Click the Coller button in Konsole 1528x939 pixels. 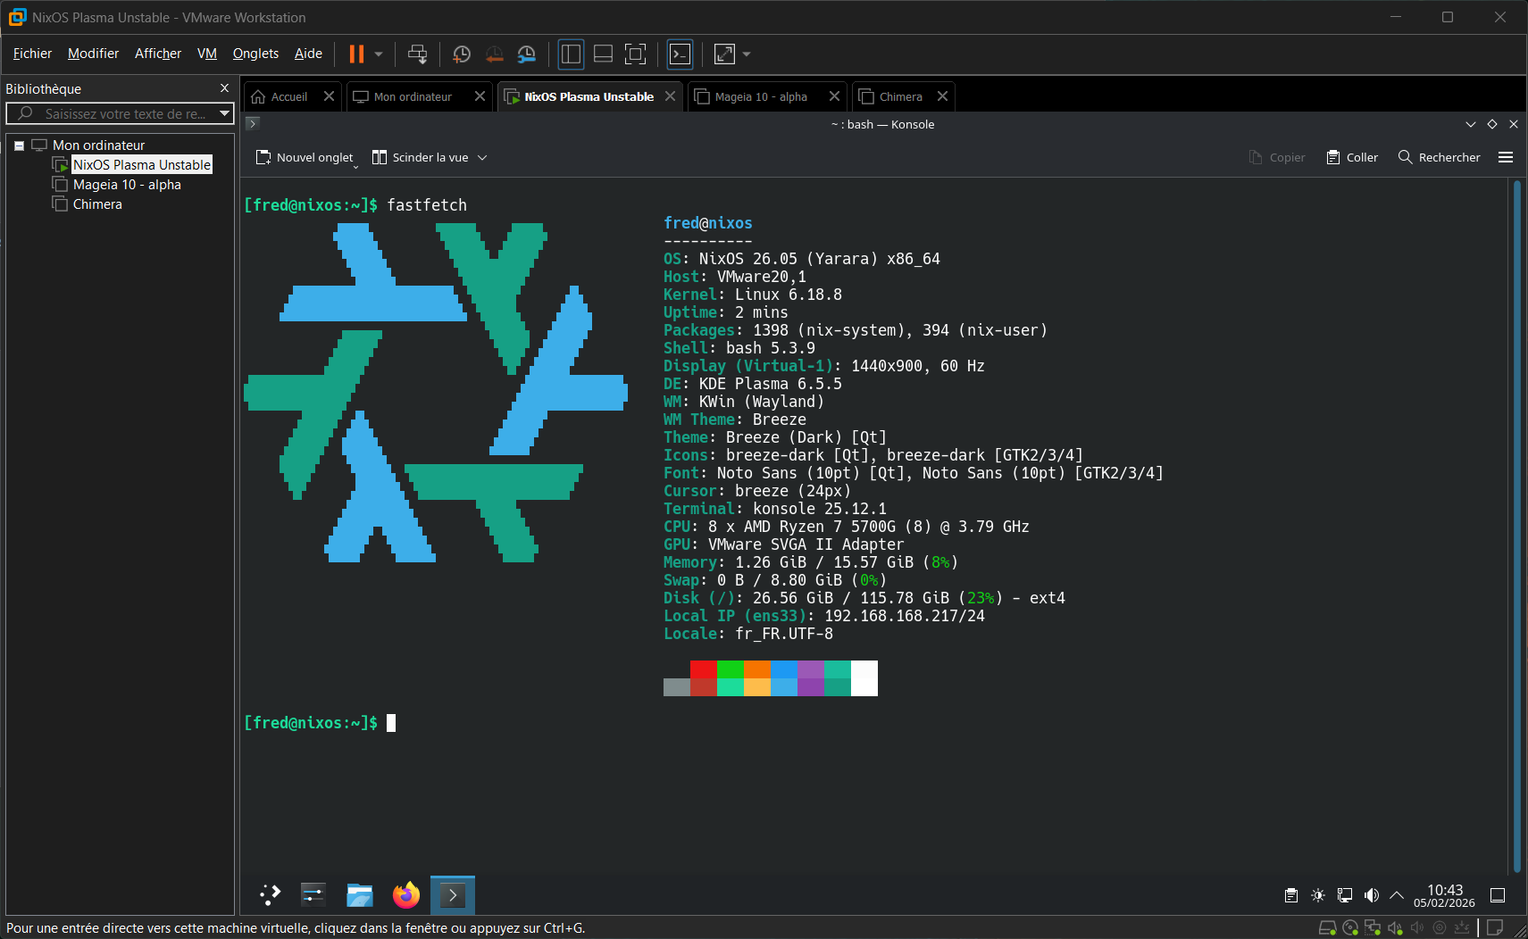click(1352, 157)
